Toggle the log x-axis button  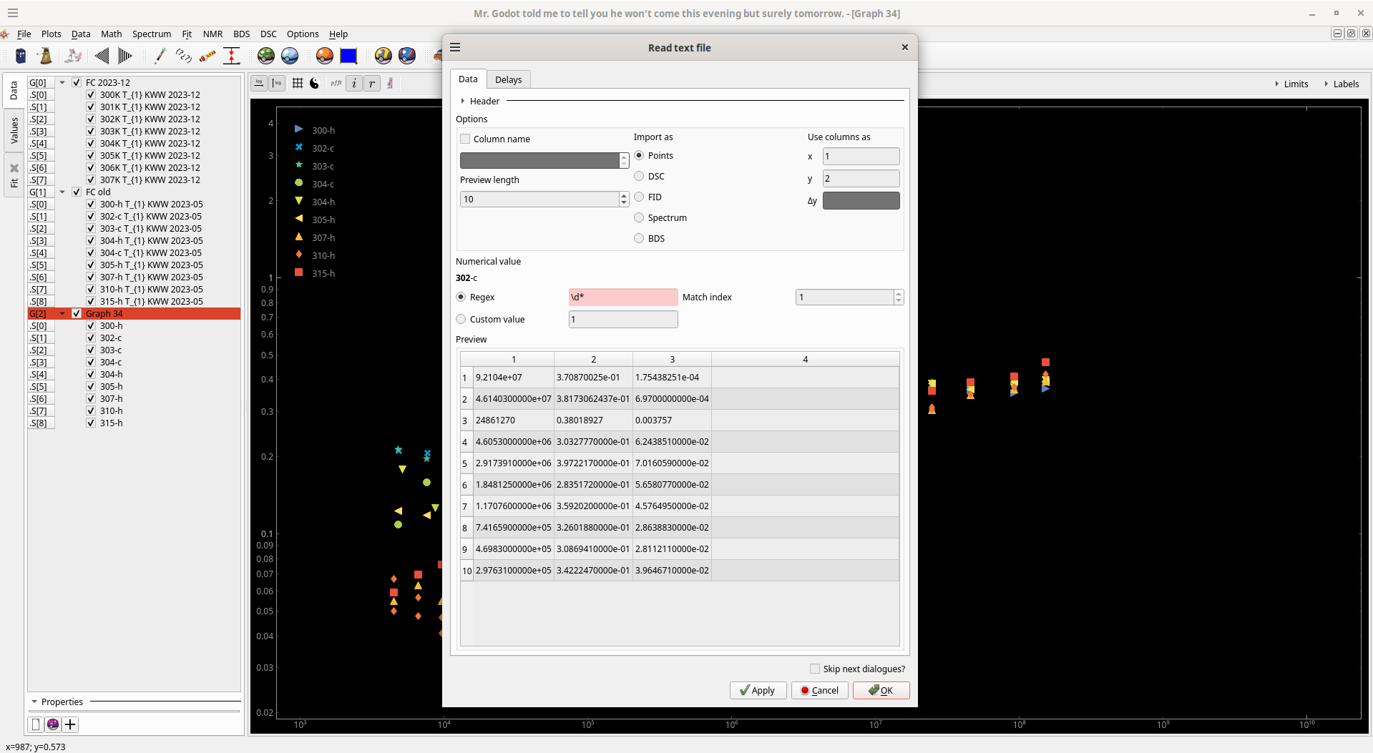point(259,84)
